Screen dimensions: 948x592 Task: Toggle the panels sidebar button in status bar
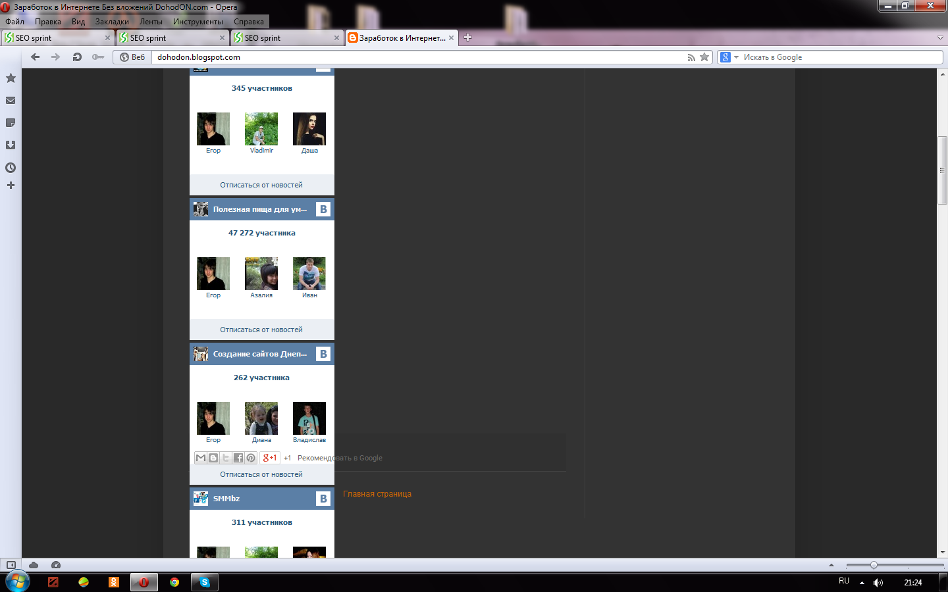(11, 565)
